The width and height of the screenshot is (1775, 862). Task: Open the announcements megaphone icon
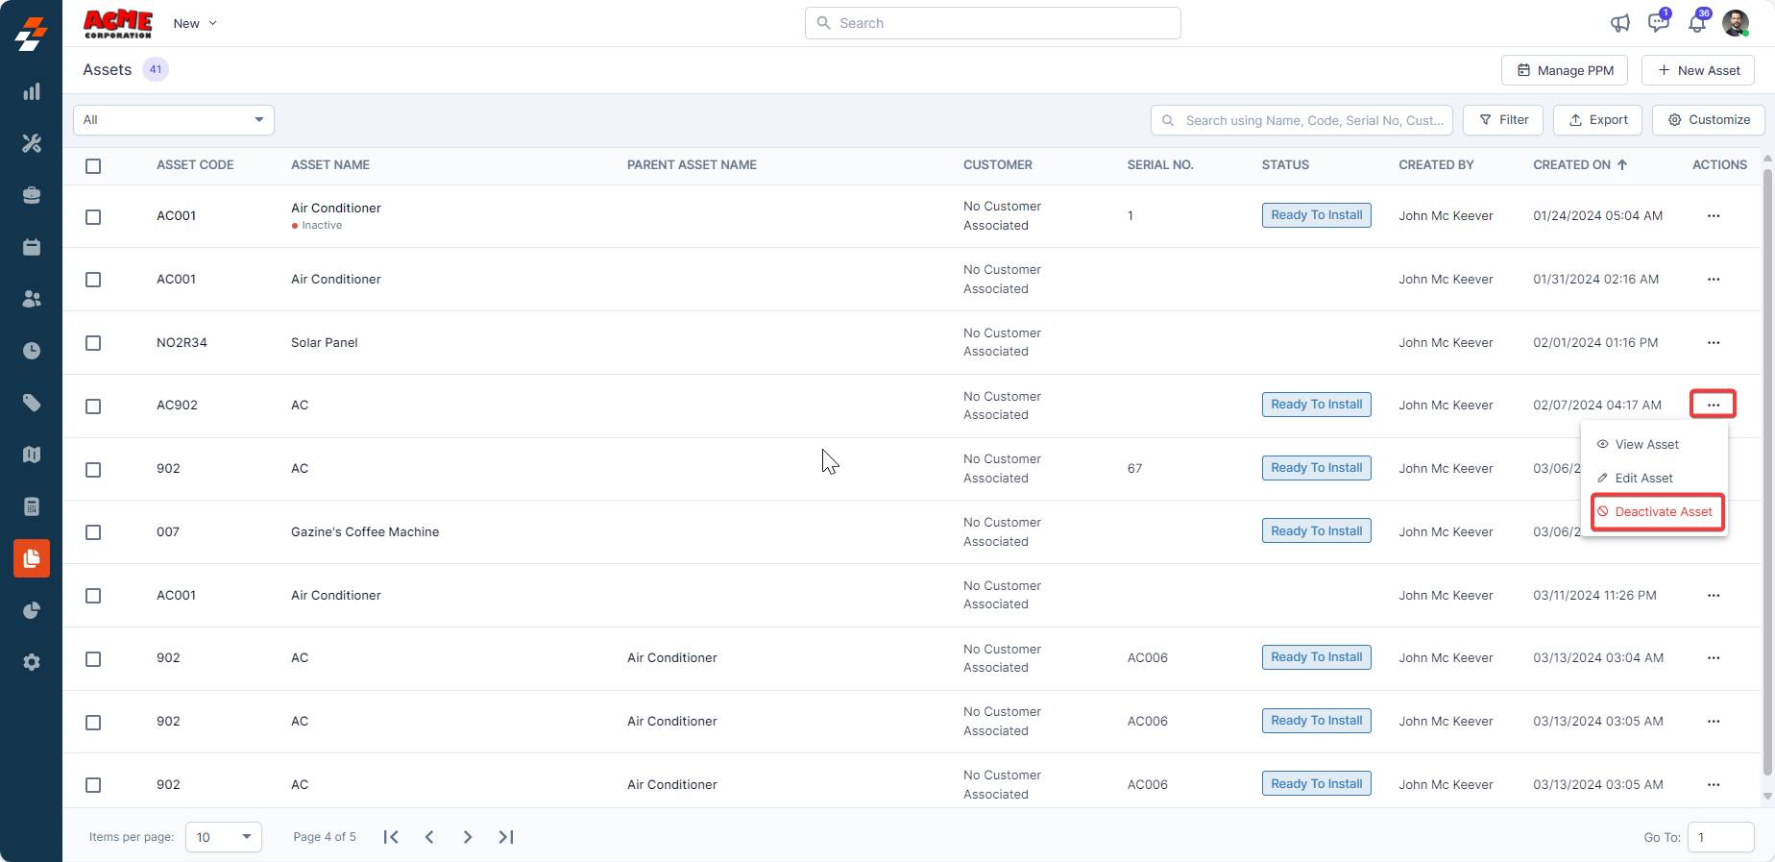pos(1620,23)
